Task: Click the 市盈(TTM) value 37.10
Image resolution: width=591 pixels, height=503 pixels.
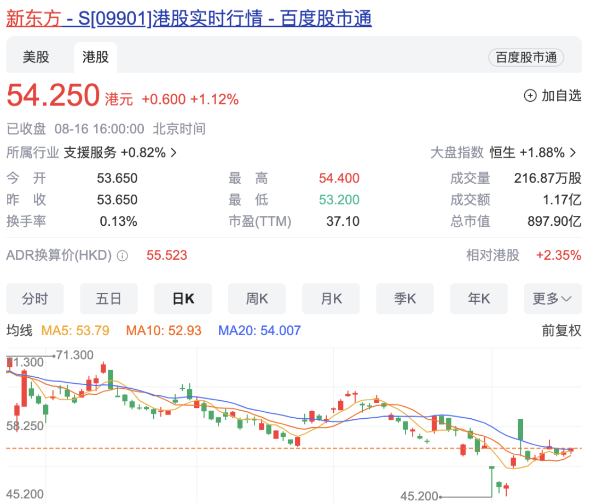Action: point(343,221)
